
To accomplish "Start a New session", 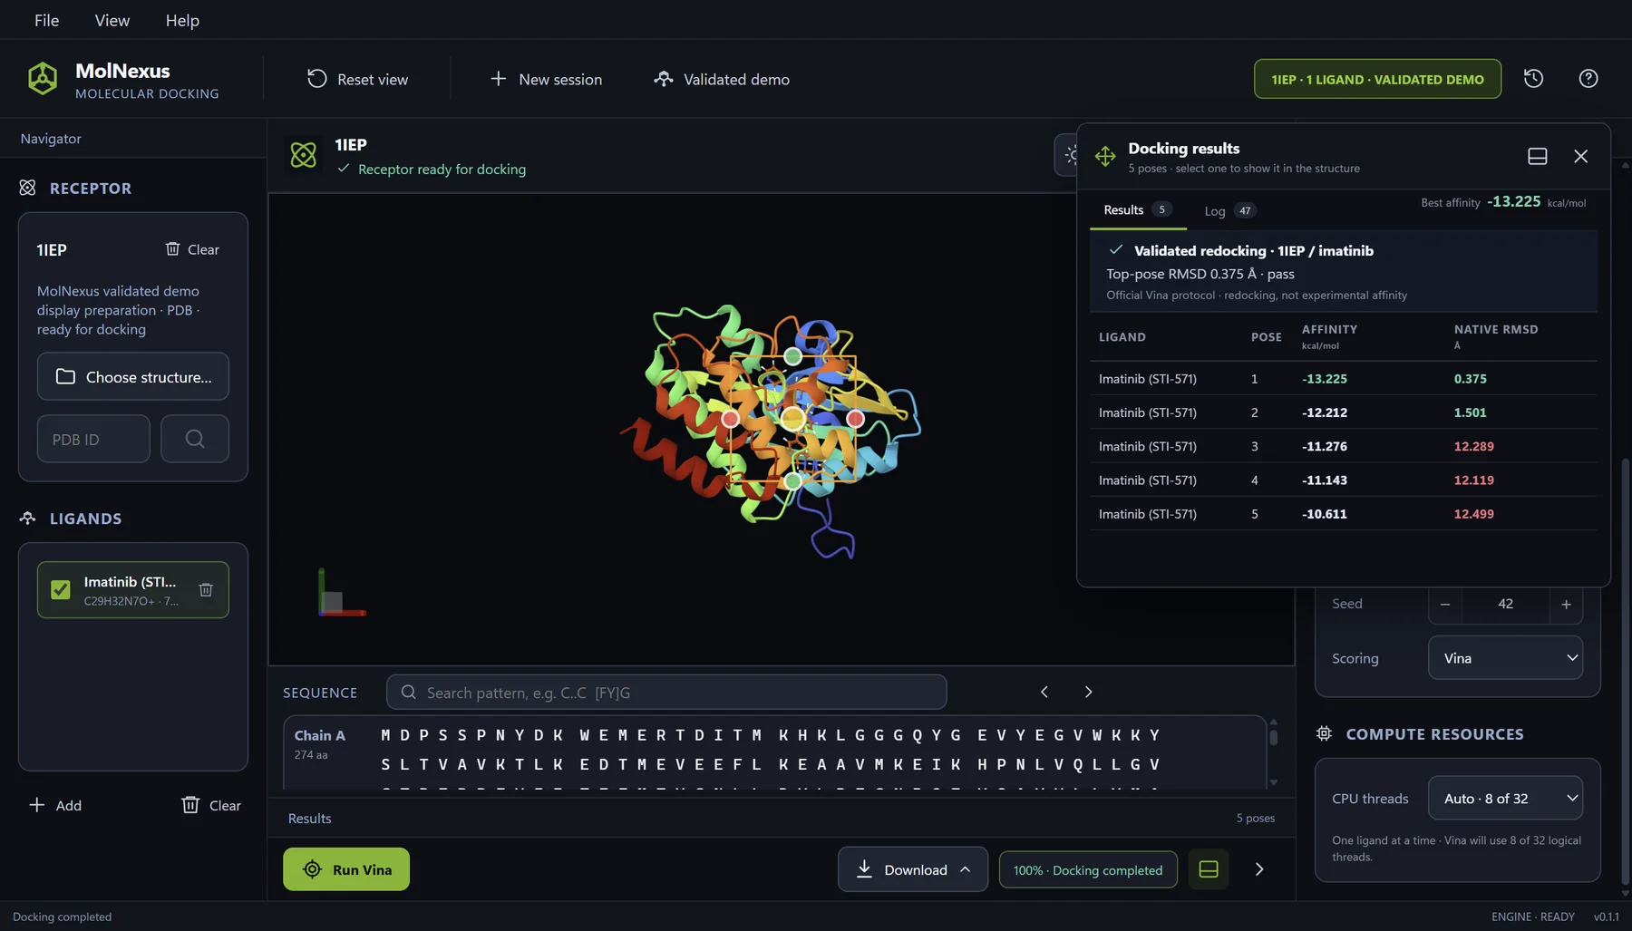I will coord(546,80).
